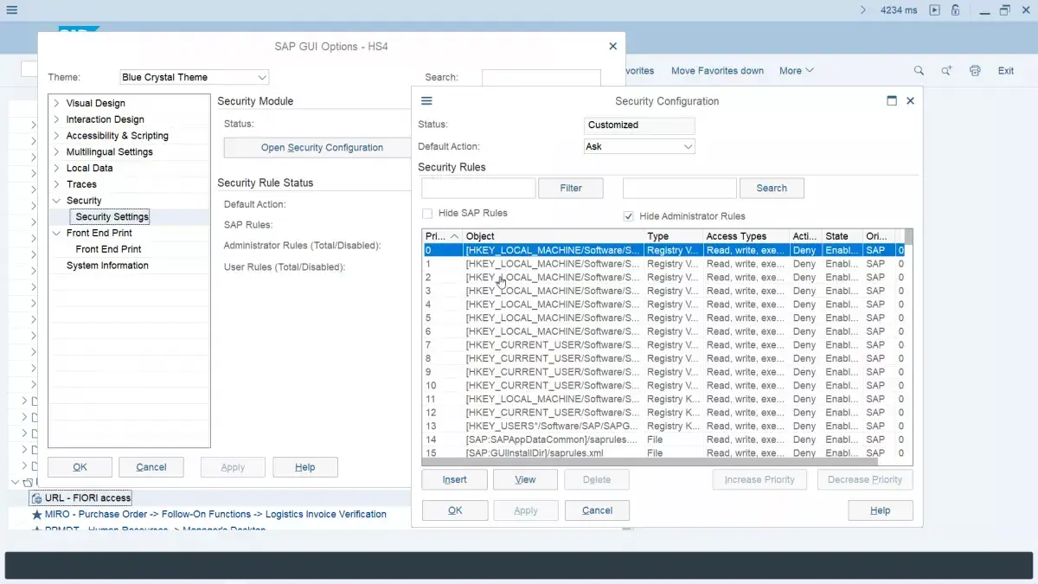Viewport: 1038px width, 584px height.
Task: Open the More menu in the SAP toolbar
Action: [x=797, y=71]
